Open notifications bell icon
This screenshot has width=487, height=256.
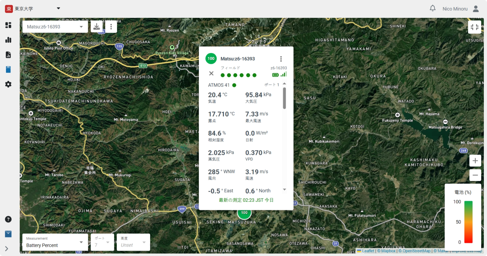pyautogui.click(x=433, y=8)
